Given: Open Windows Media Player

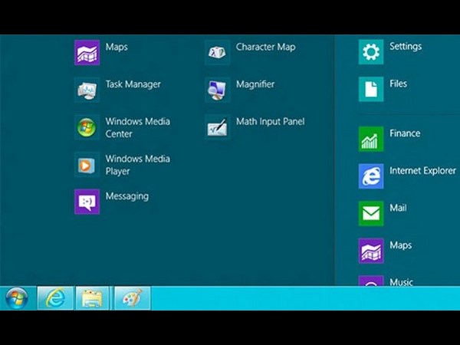Looking at the screenshot, I should [x=87, y=165].
